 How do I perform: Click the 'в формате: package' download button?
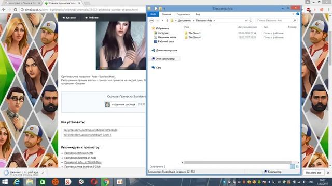coord(121,104)
